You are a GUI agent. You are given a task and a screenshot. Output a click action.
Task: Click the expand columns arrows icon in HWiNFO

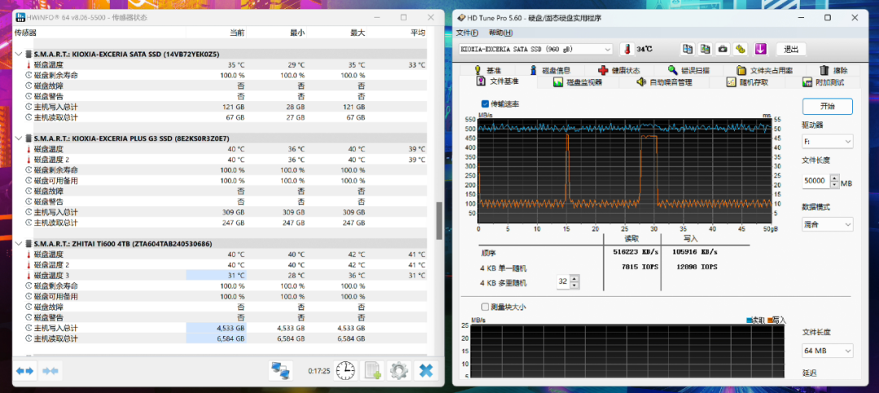pyautogui.click(x=25, y=370)
